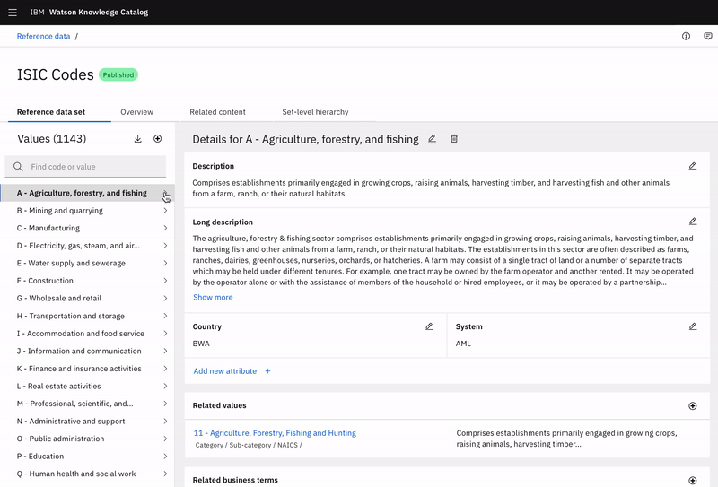
Task: Expand F - Construction chevron
Action: click(x=165, y=281)
